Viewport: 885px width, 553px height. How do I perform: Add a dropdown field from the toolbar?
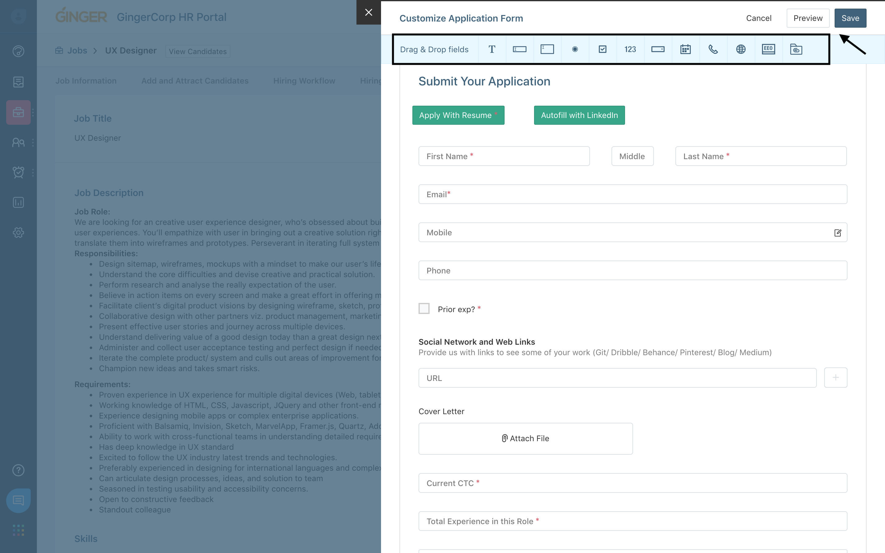click(658, 49)
